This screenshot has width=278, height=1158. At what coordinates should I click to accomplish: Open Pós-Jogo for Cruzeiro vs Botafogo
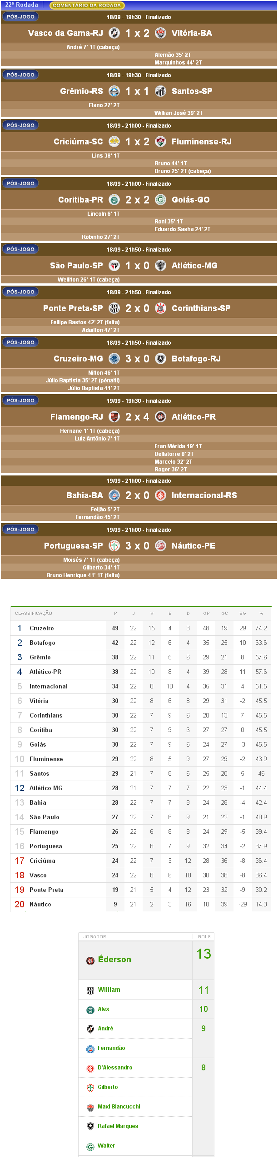click(x=20, y=342)
